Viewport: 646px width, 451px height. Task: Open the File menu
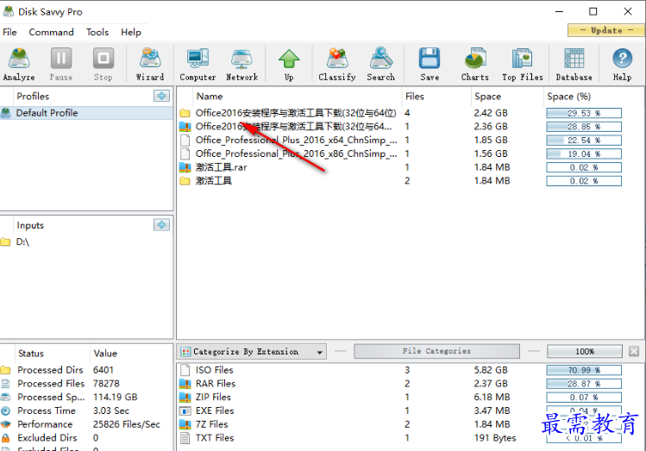point(9,32)
